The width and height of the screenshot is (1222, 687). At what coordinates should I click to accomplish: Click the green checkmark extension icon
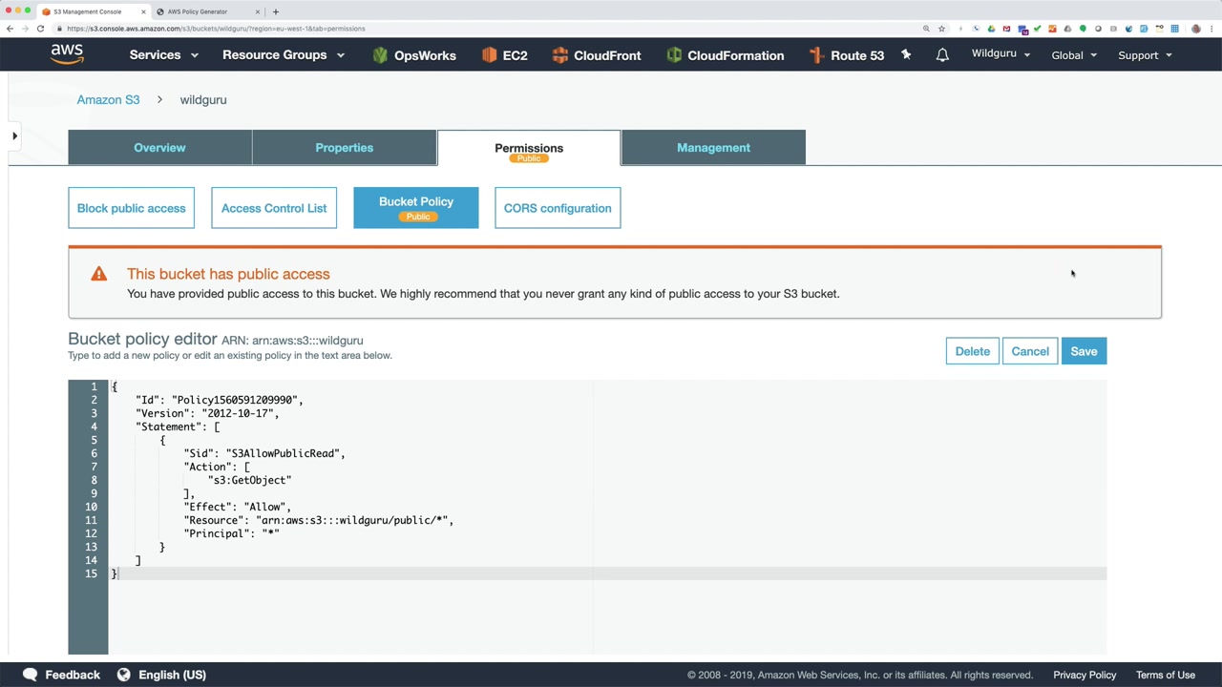(x=1037, y=29)
